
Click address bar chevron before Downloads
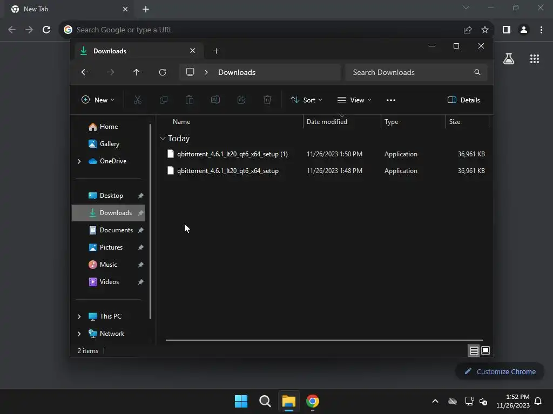click(206, 72)
